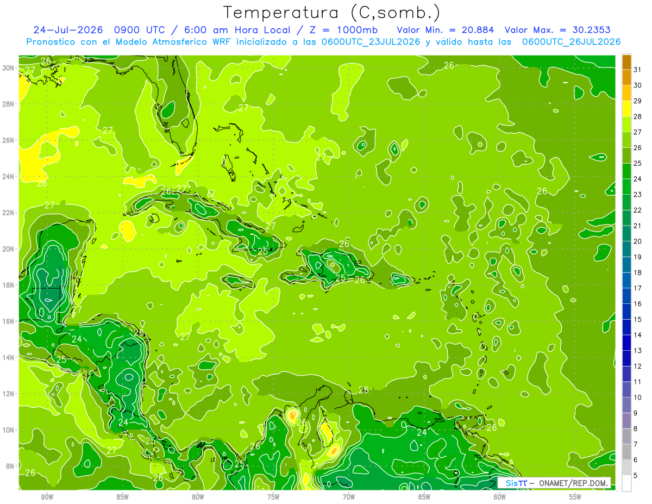Click legend value "16" on the color bar
652x504 pixels.
[x=638, y=304]
